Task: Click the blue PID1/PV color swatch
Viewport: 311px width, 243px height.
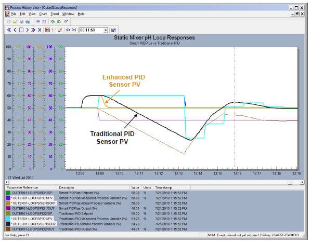Action: click(x=8, y=198)
